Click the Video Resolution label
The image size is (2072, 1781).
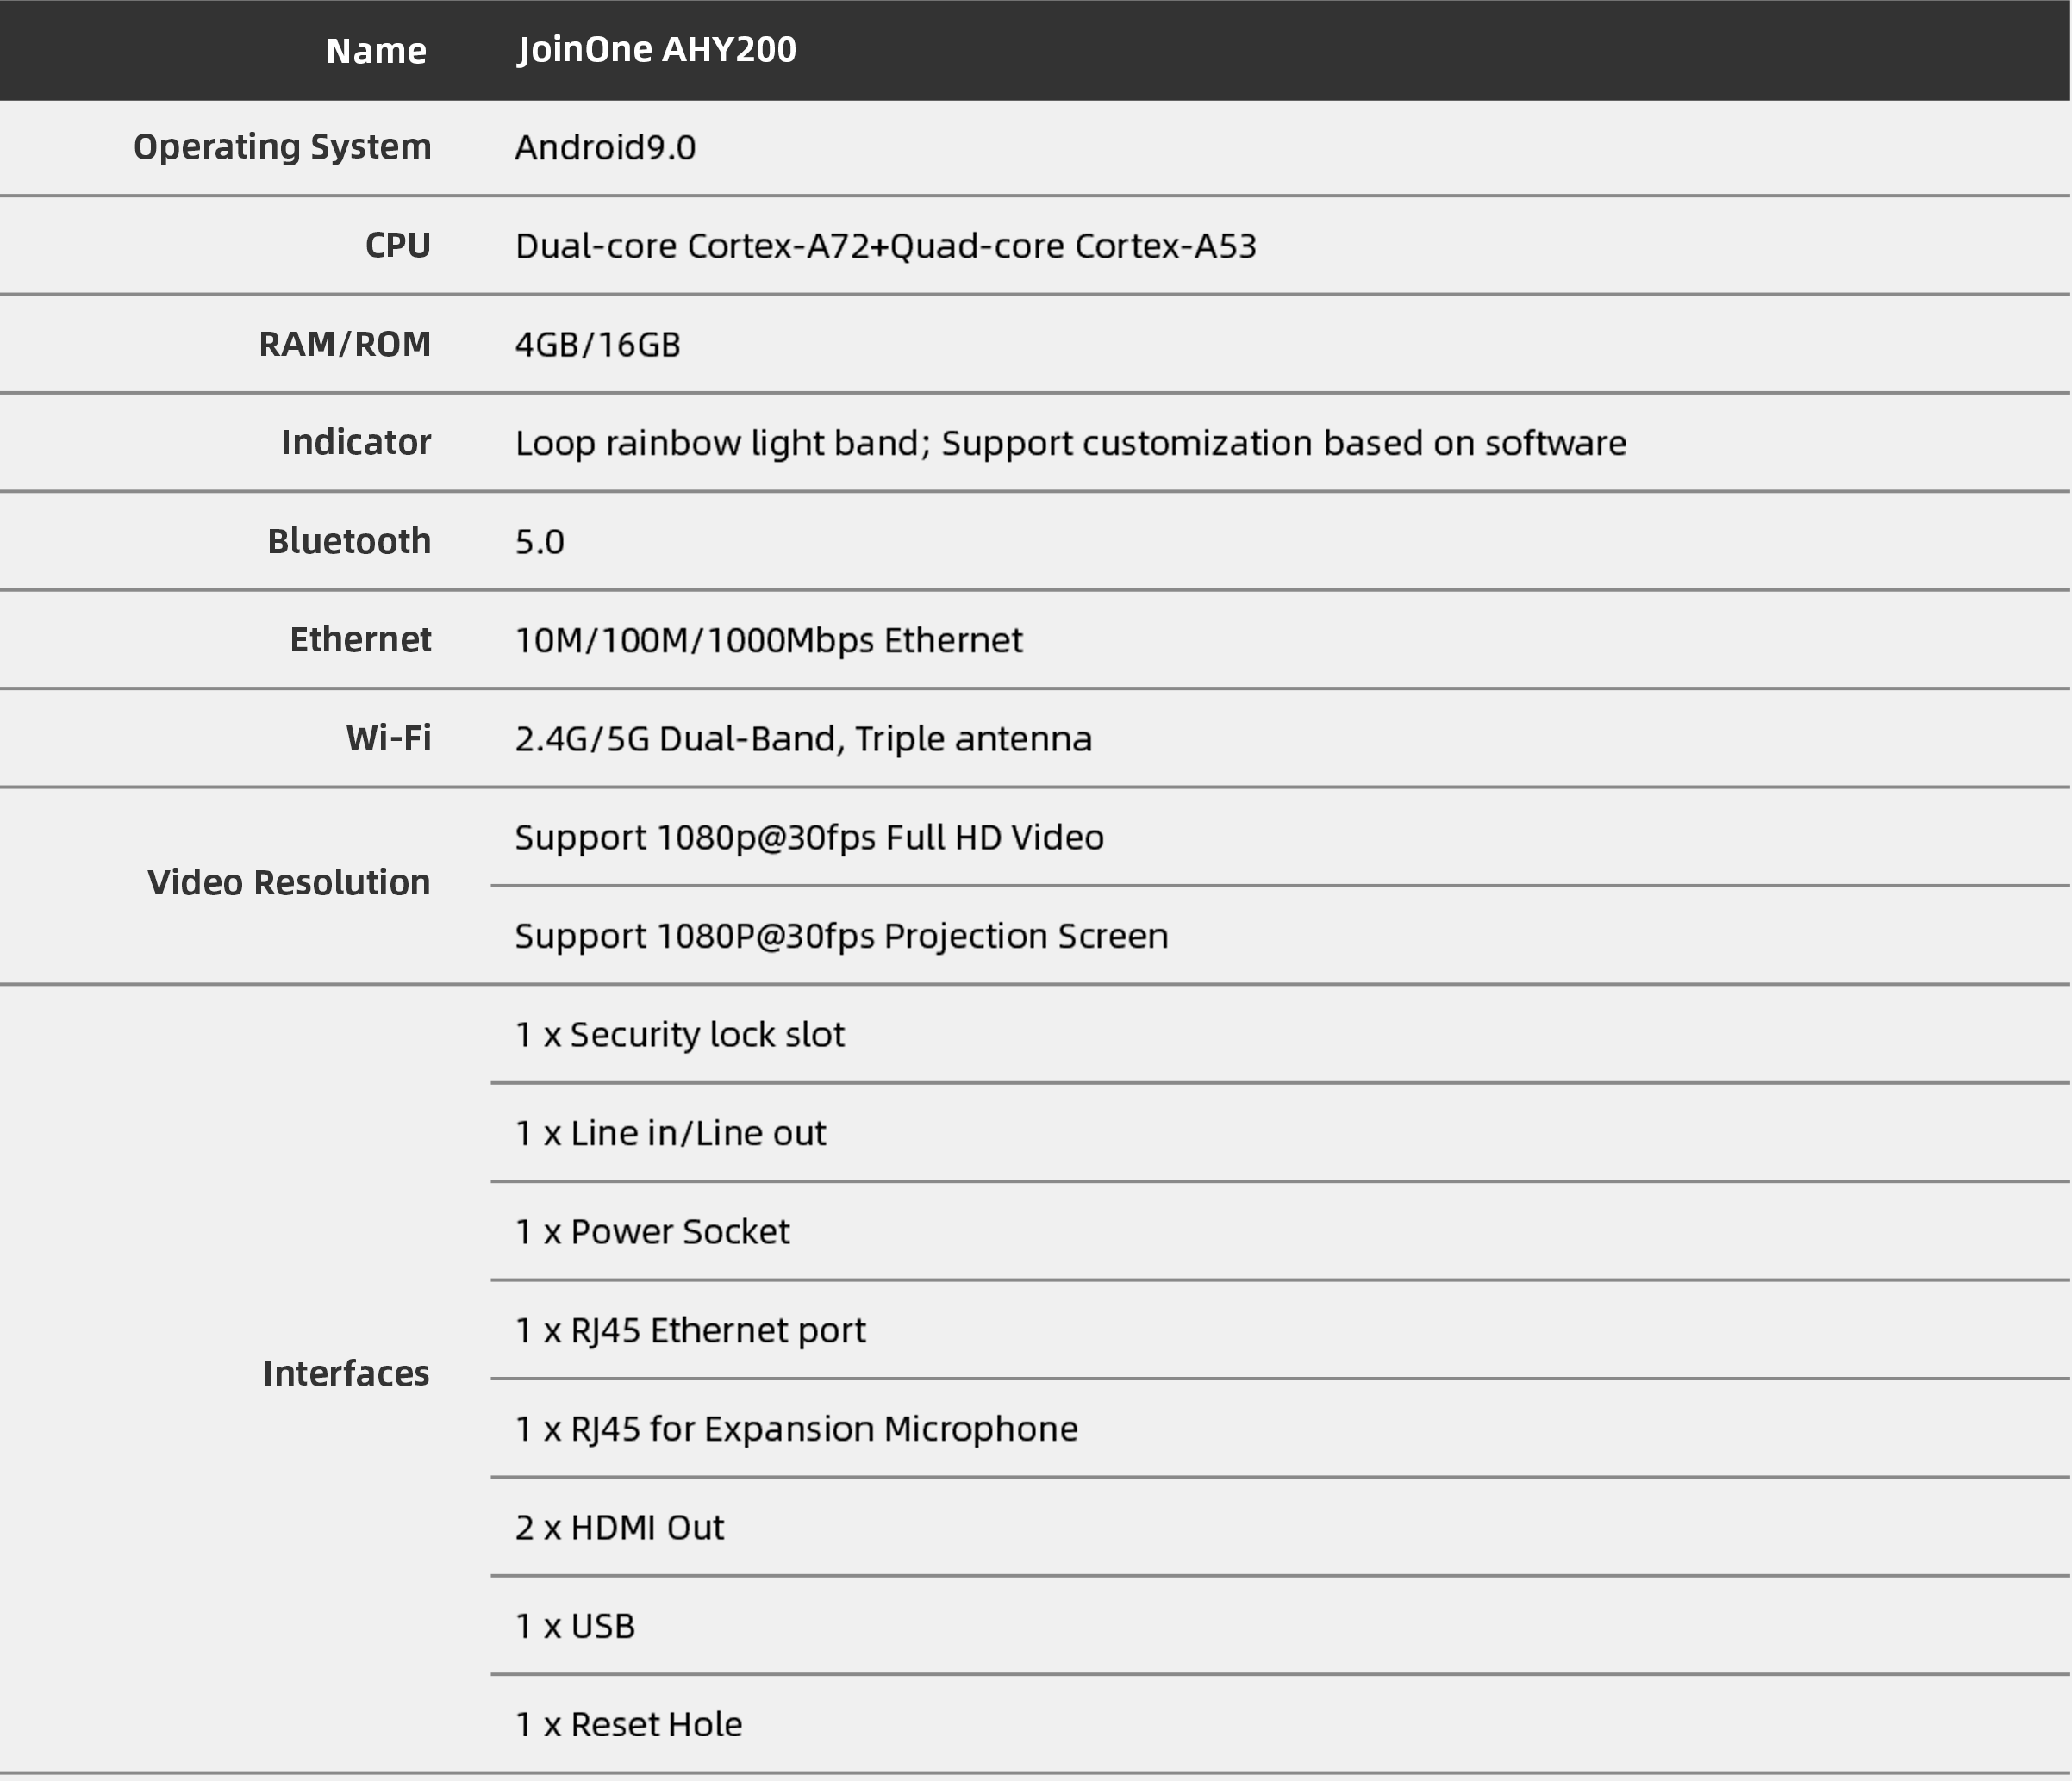(288, 882)
